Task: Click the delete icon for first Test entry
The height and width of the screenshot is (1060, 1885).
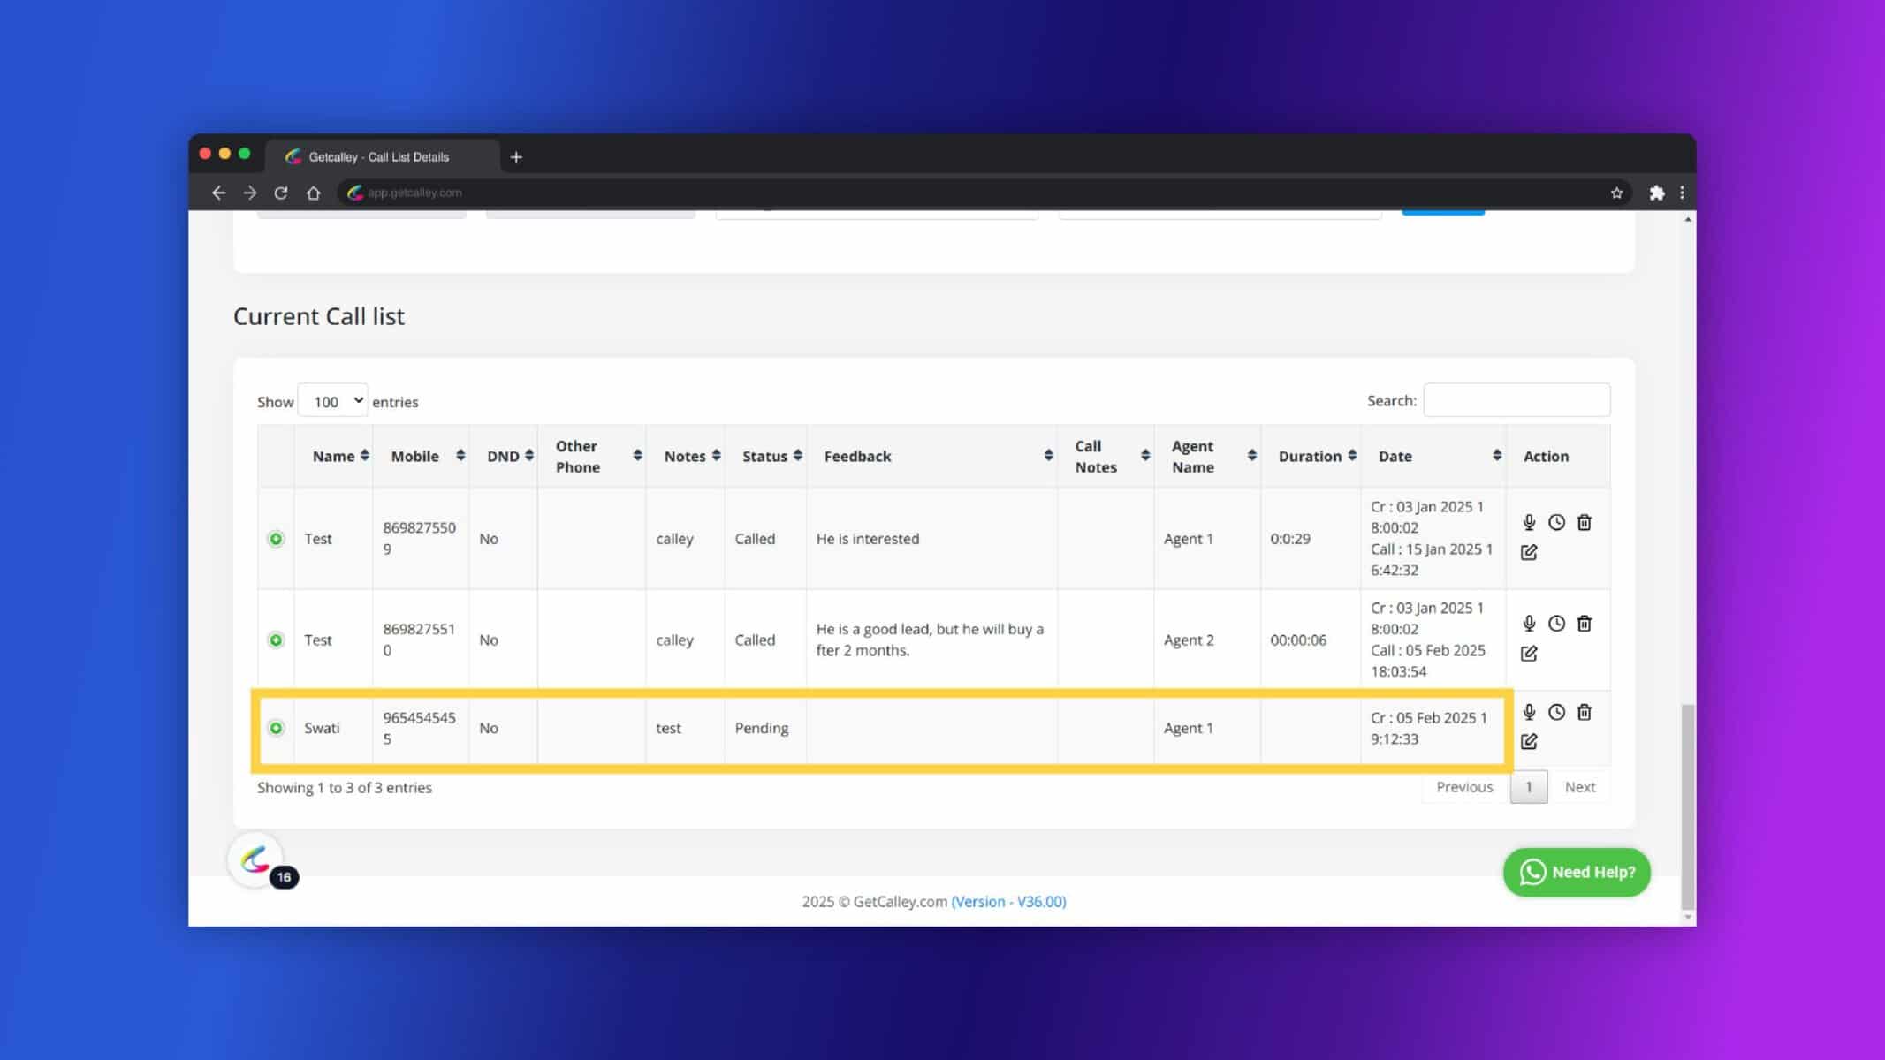Action: point(1585,521)
